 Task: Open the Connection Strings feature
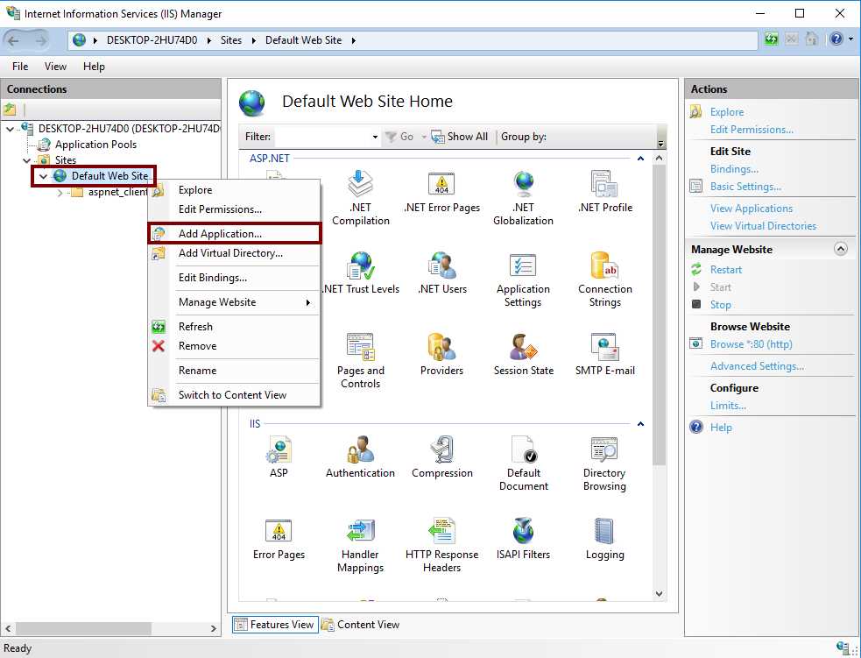[604, 270]
